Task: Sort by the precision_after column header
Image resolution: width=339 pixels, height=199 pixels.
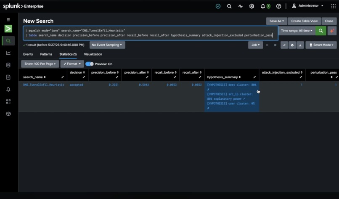Action: coord(137,72)
